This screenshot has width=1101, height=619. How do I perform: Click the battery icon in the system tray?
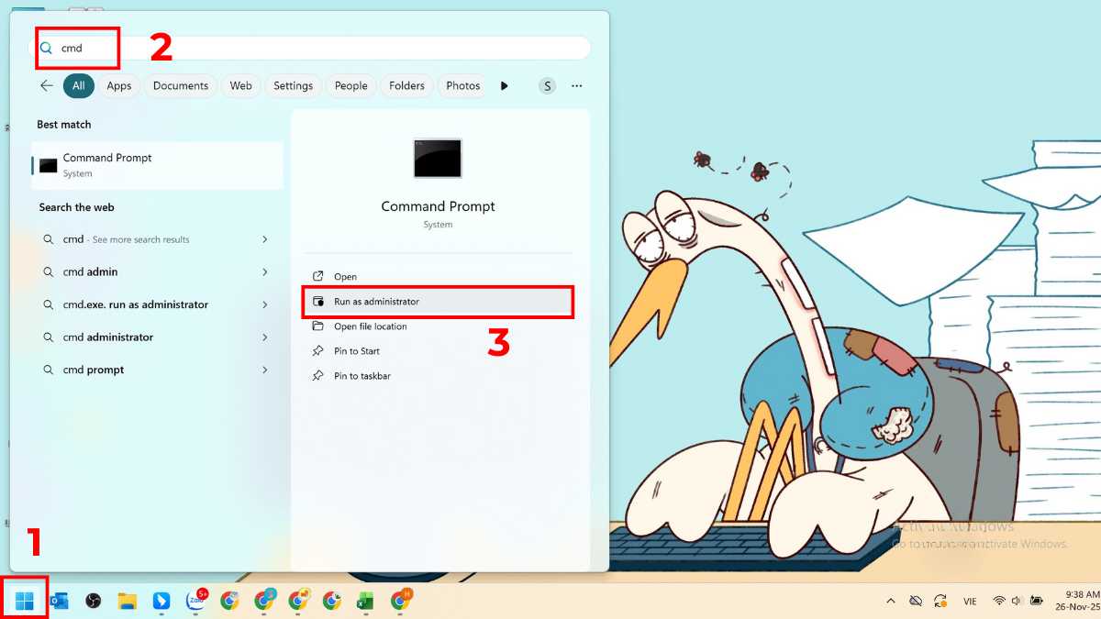(x=1038, y=601)
